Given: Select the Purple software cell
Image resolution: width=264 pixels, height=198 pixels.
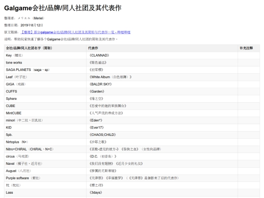Looking at the screenshot, I should (x=45, y=178).
